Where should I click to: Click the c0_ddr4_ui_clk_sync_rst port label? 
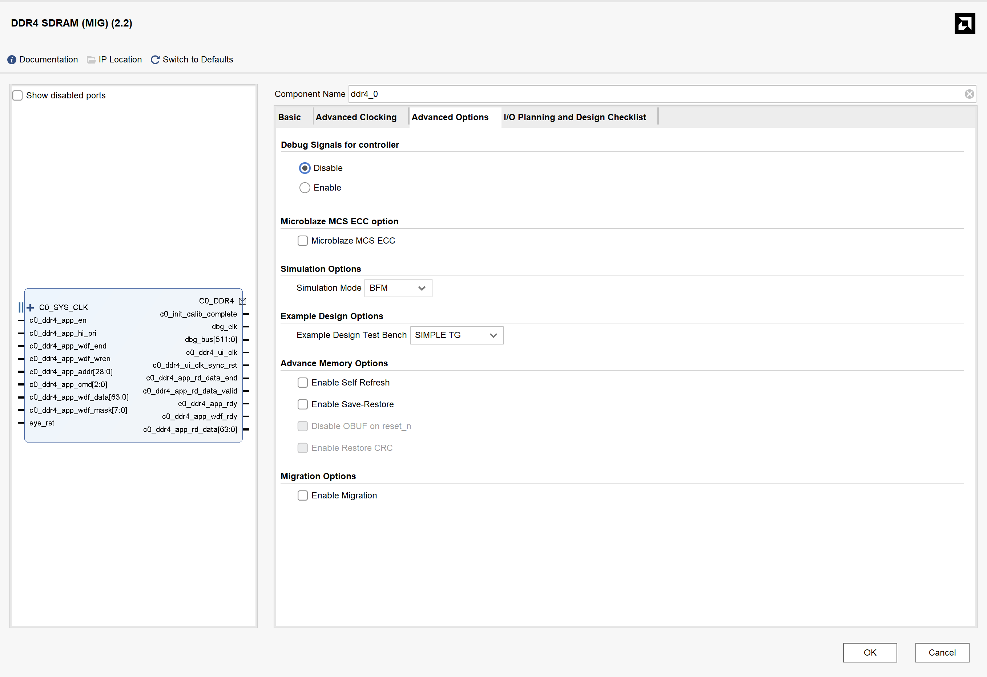coord(195,365)
